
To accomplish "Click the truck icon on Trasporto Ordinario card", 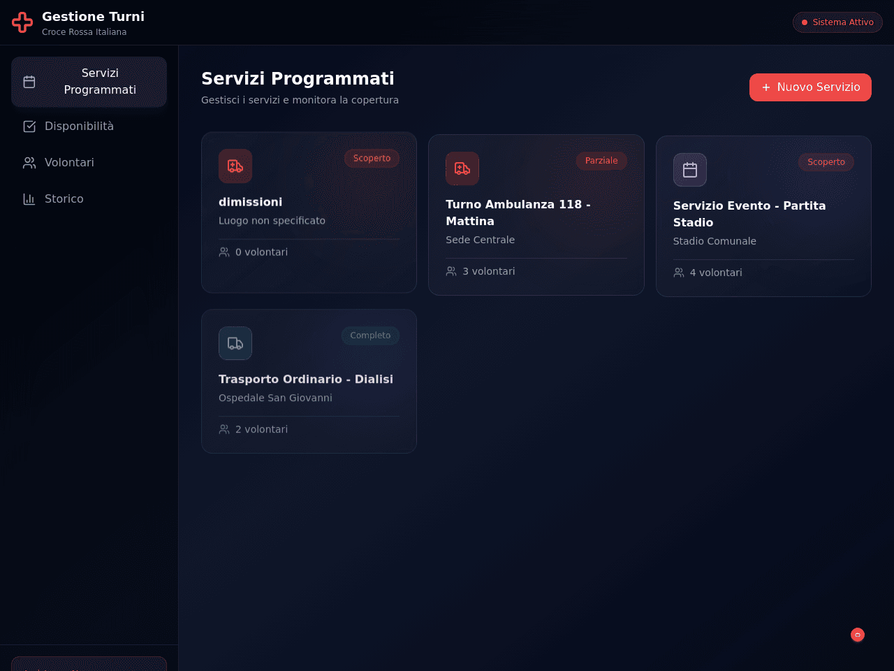I will pos(235,343).
